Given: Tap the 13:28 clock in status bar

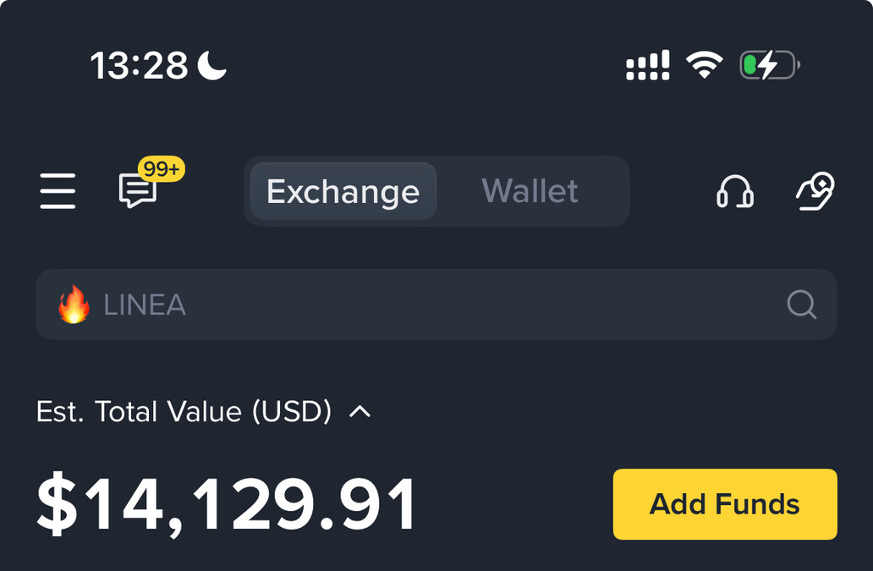Looking at the screenshot, I should (140, 65).
